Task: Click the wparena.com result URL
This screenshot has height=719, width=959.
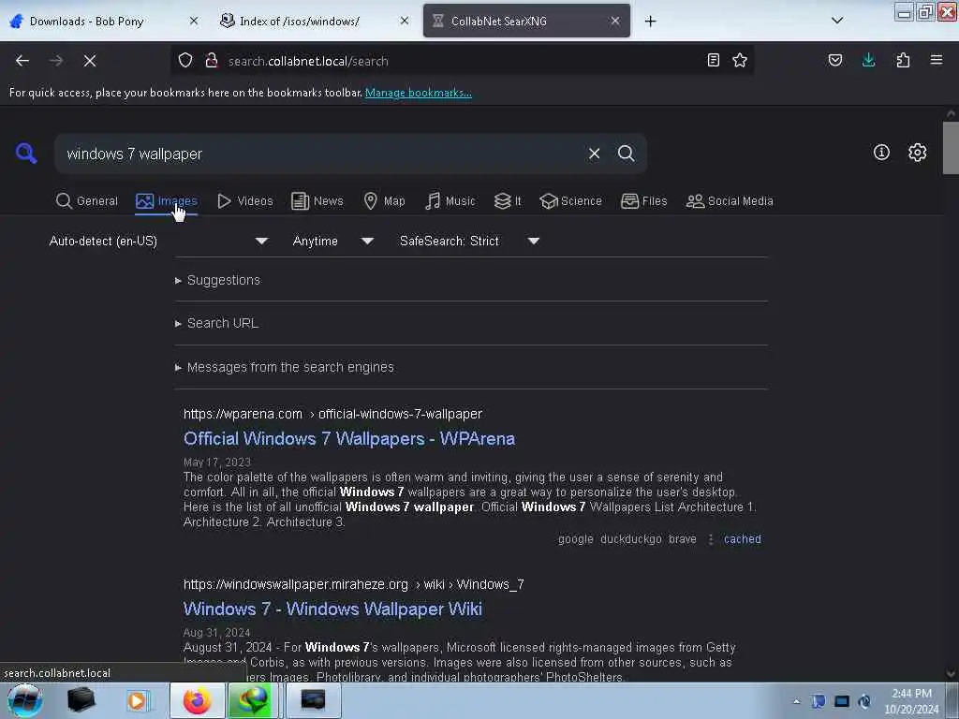Action: [x=332, y=414]
